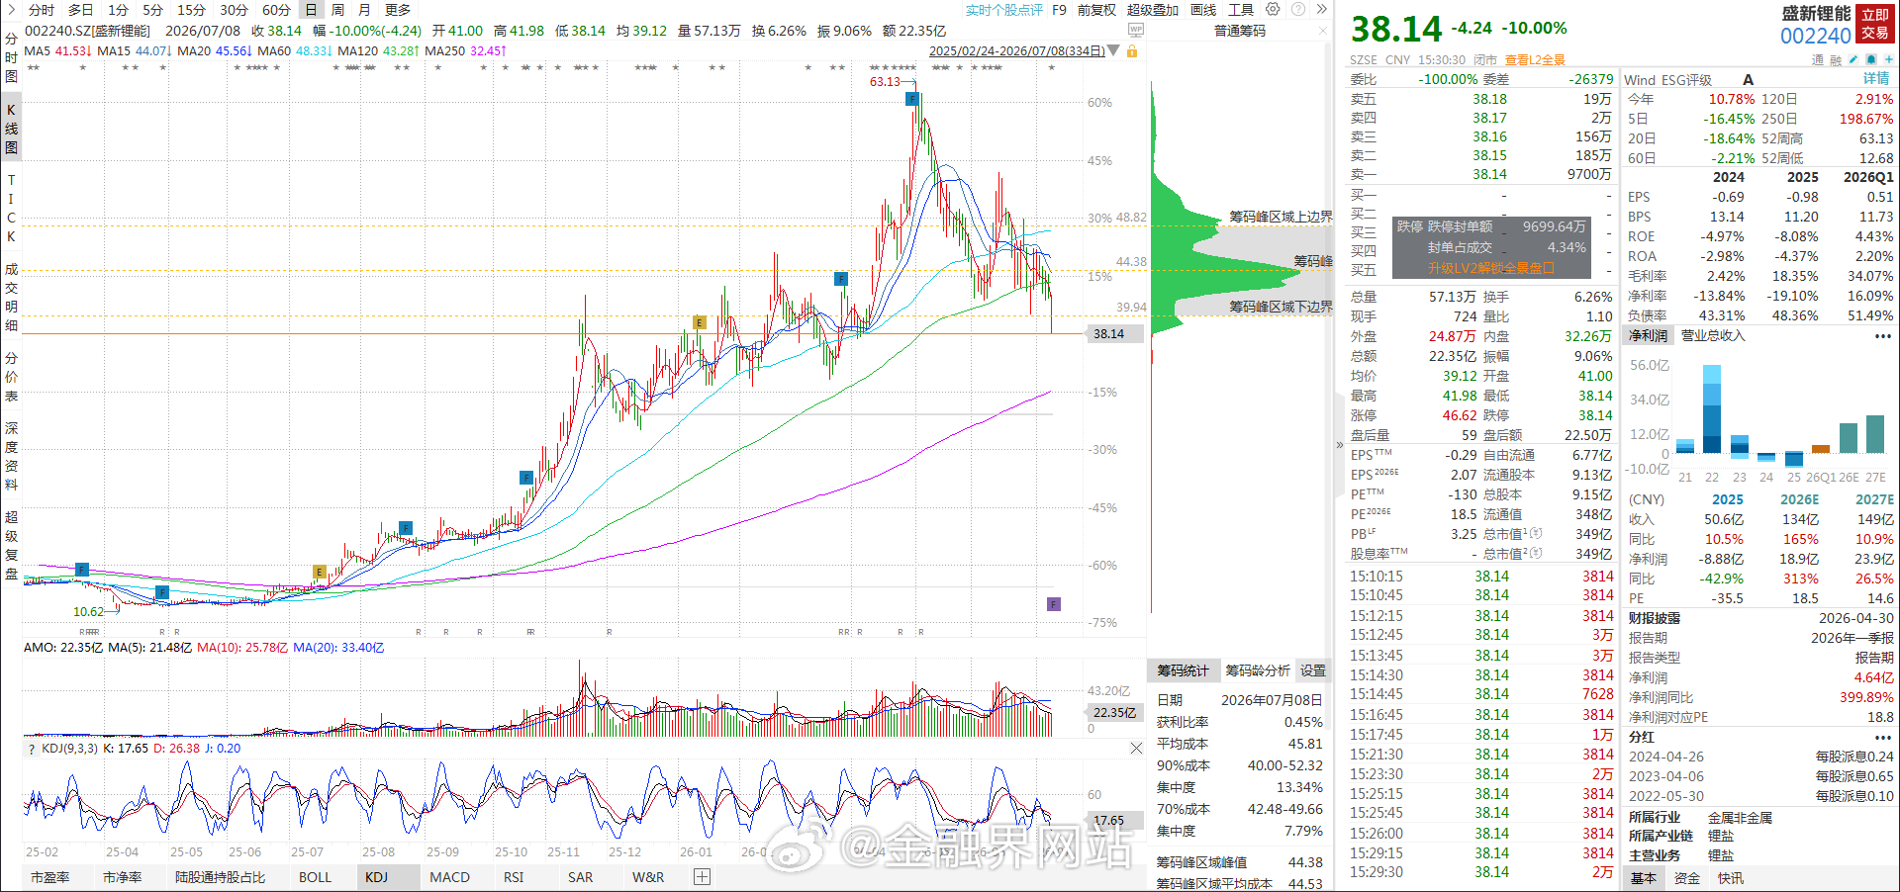Switch to 营业总收入 tab

[1713, 336]
